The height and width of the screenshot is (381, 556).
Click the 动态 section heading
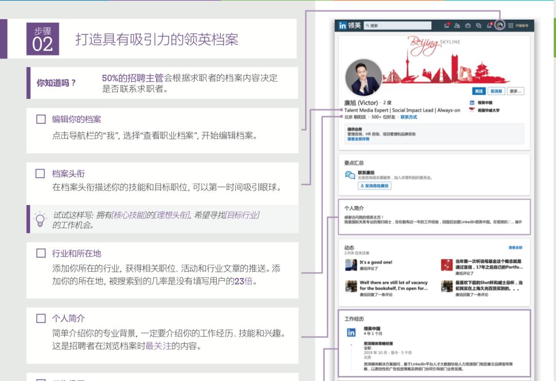pyautogui.click(x=349, y=248)
